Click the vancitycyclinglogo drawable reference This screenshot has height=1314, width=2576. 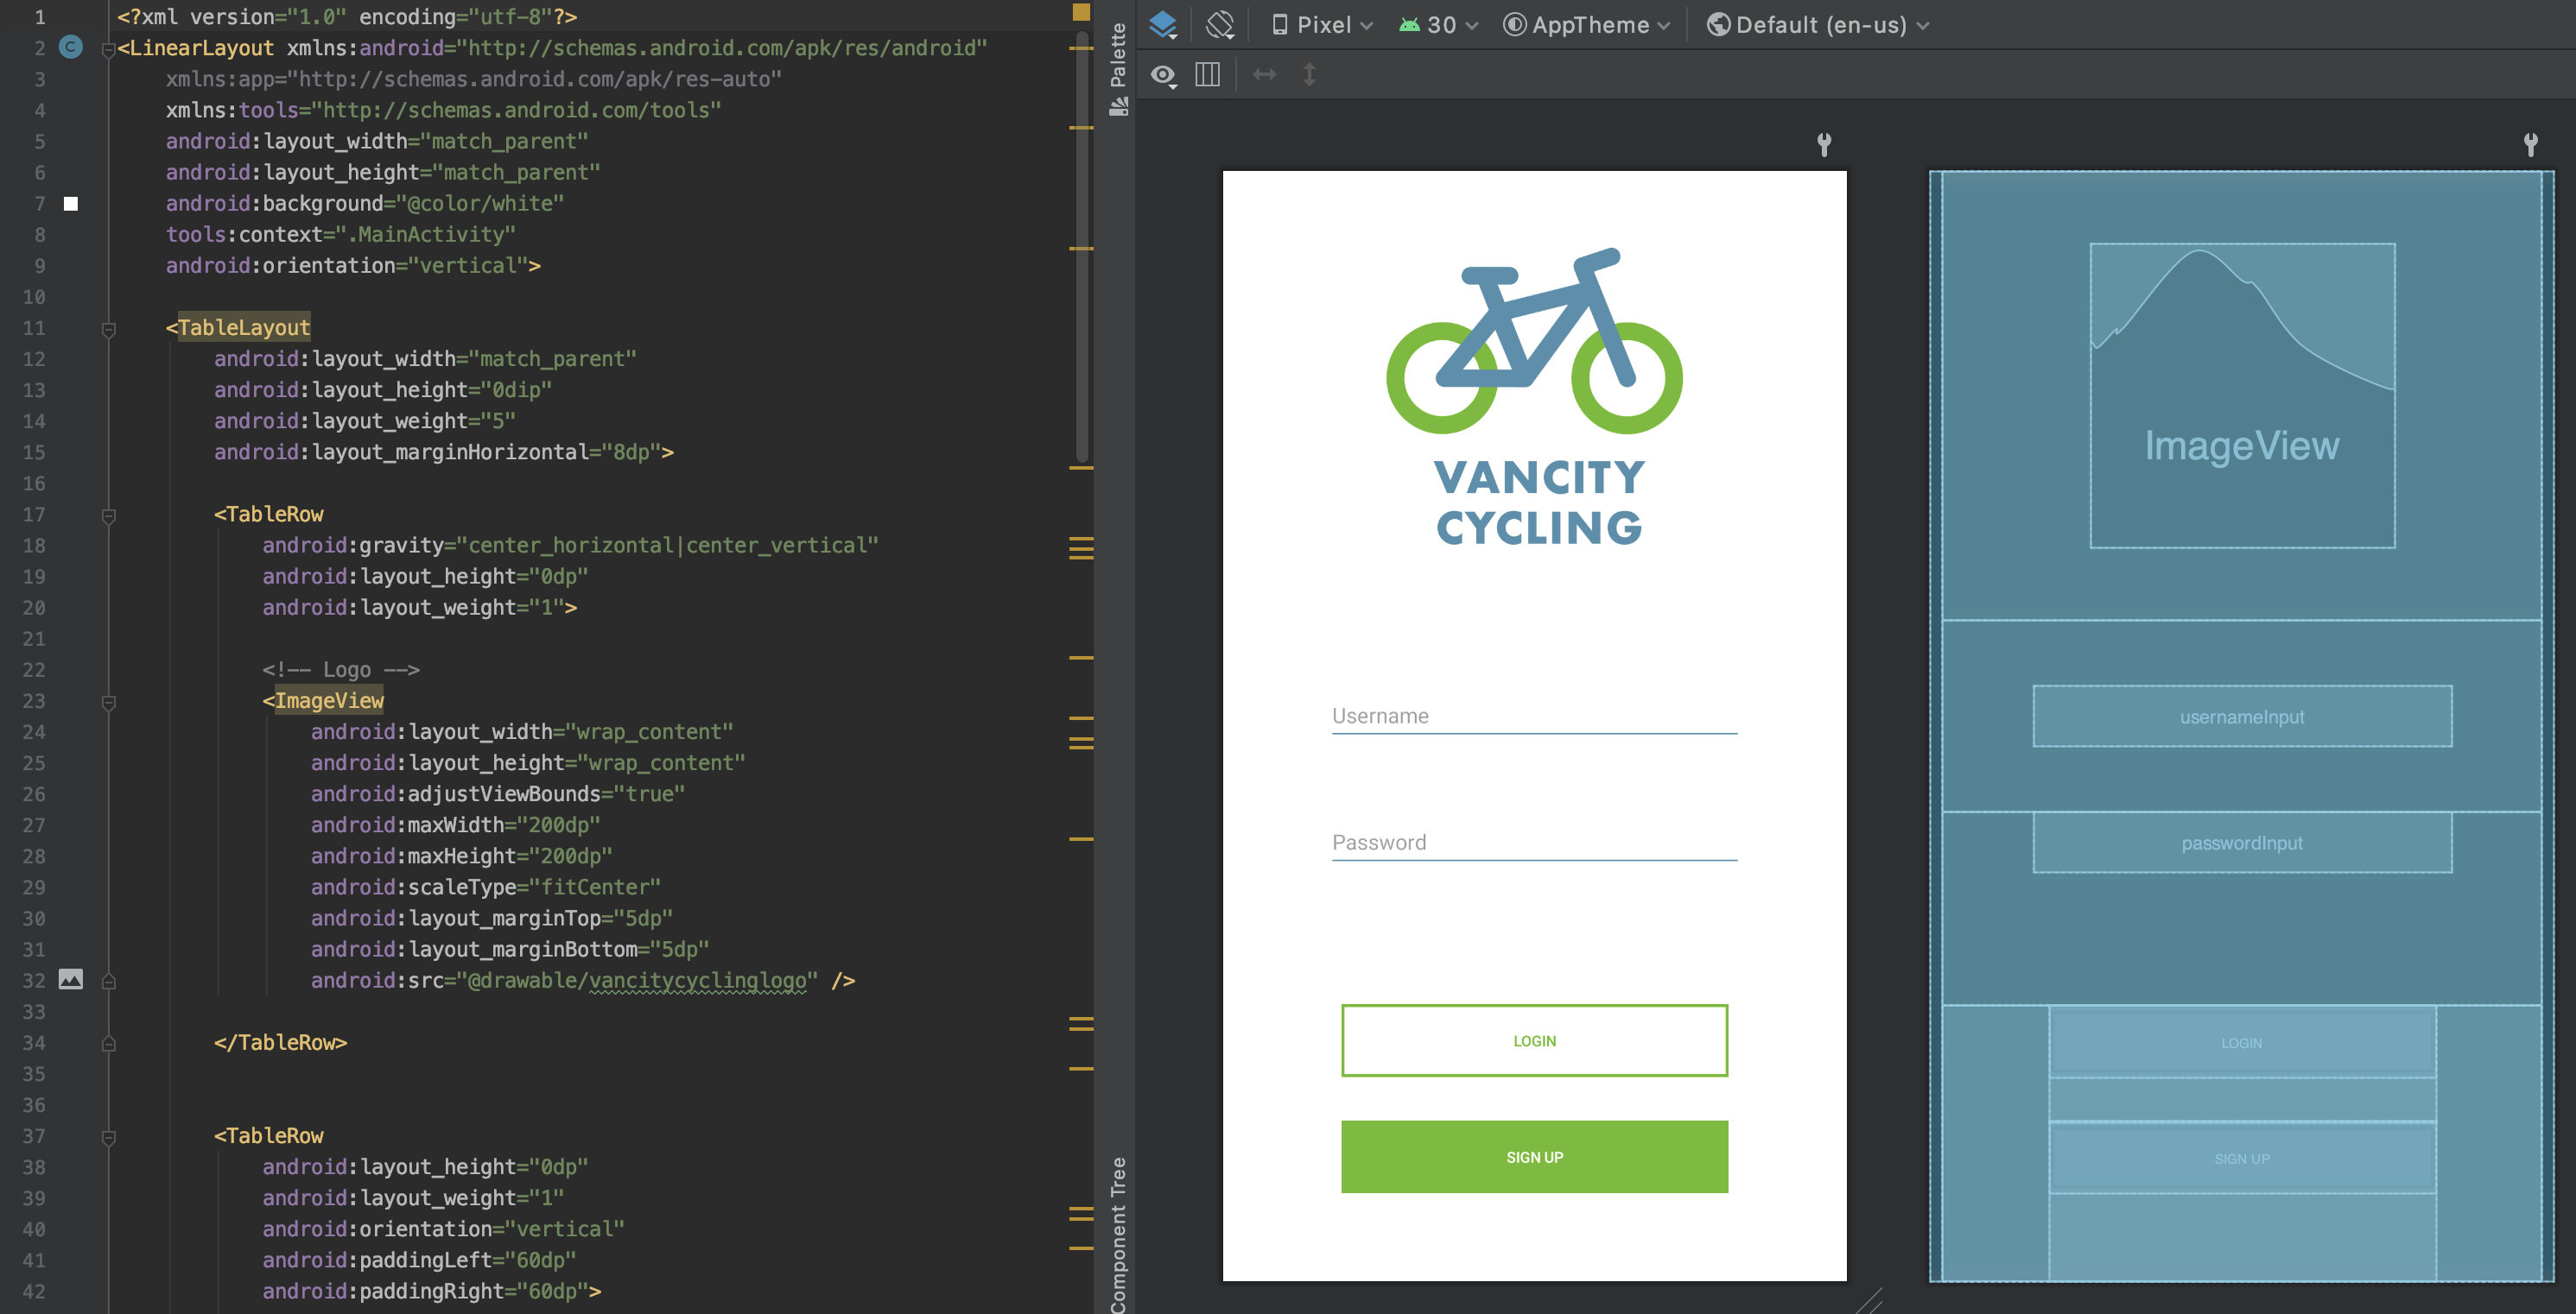698,980
